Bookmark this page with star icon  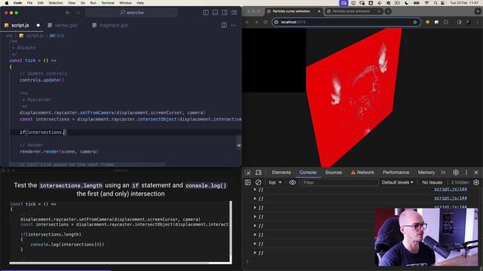(415, 22)
